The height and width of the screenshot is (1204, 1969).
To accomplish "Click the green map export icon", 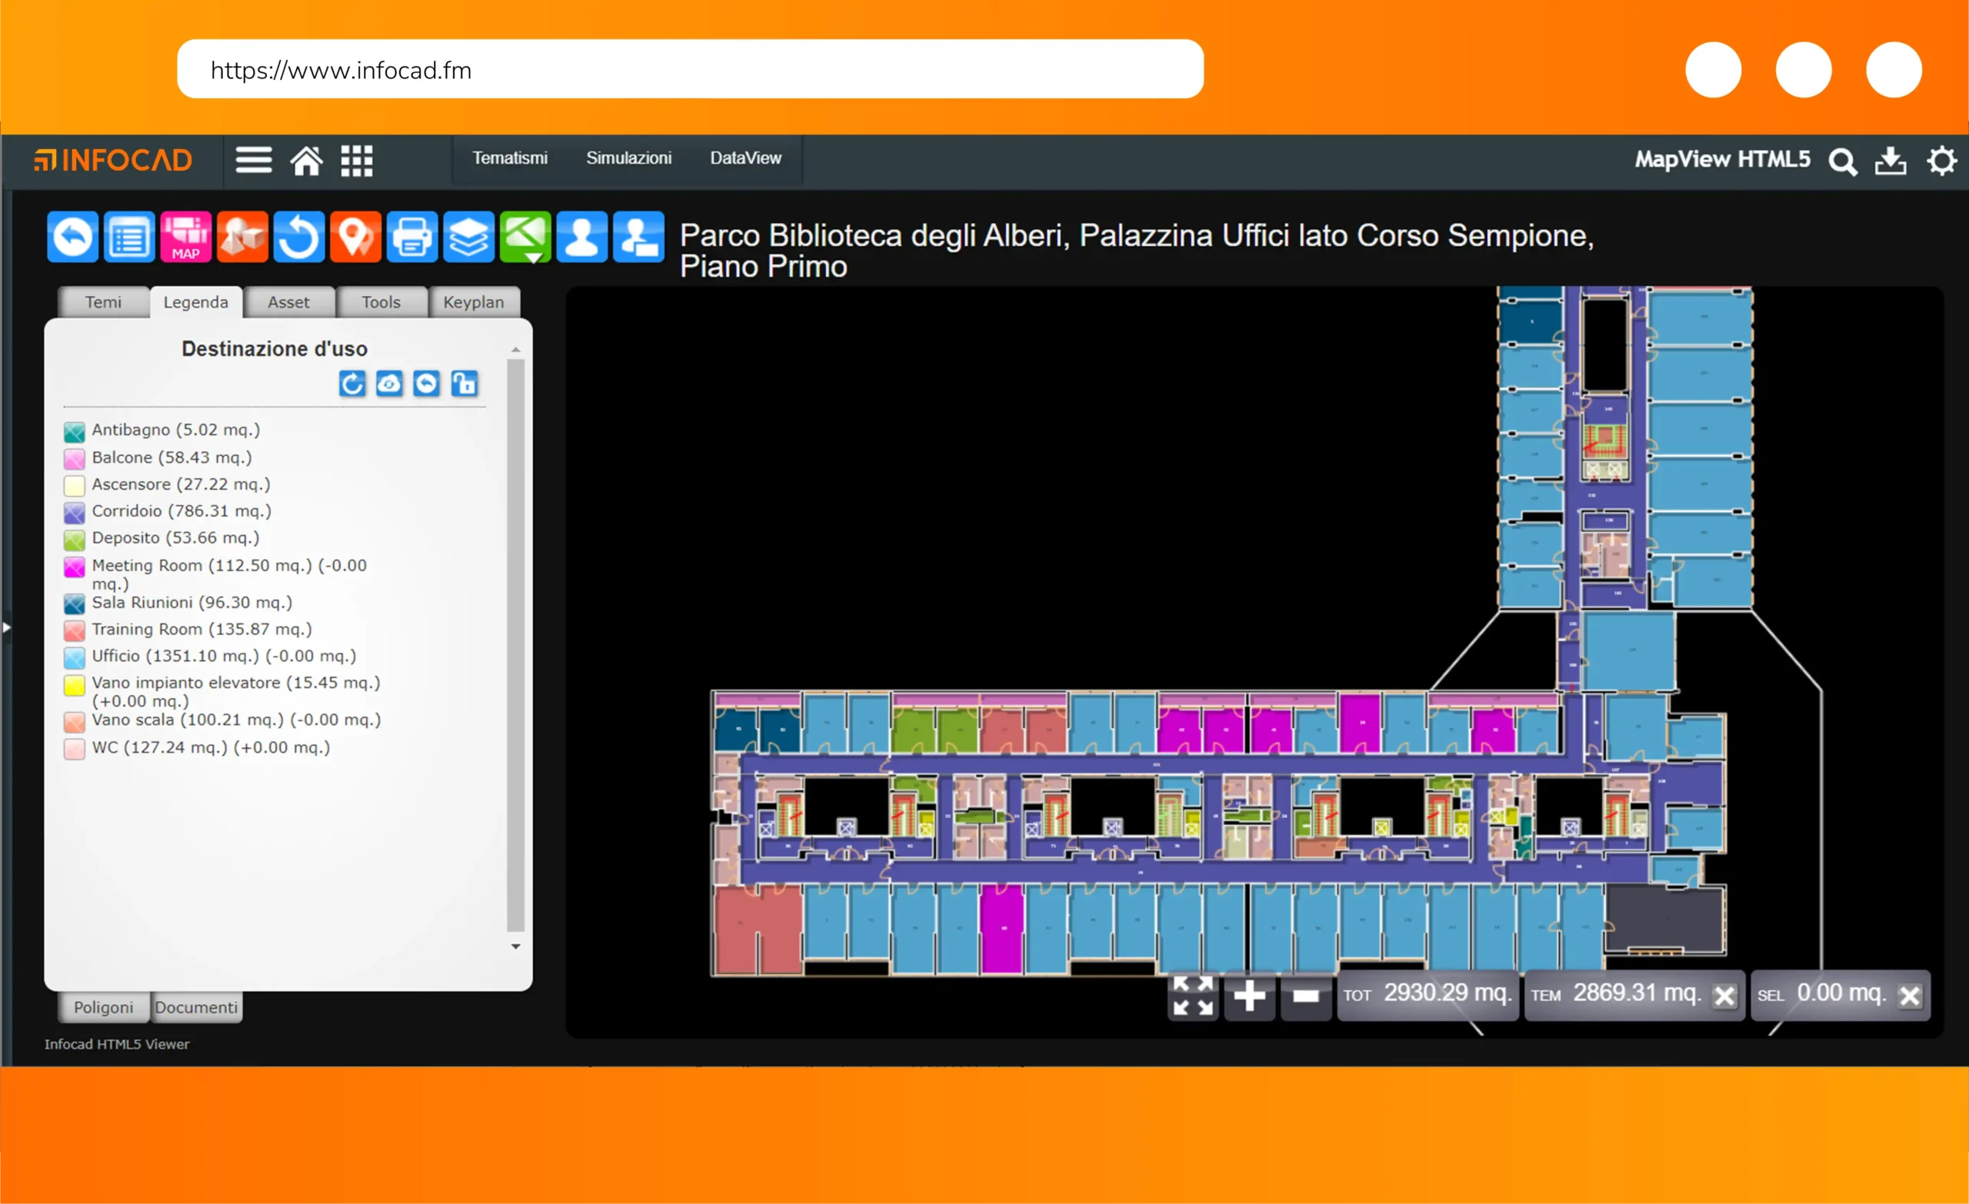I will click(526, 237).
